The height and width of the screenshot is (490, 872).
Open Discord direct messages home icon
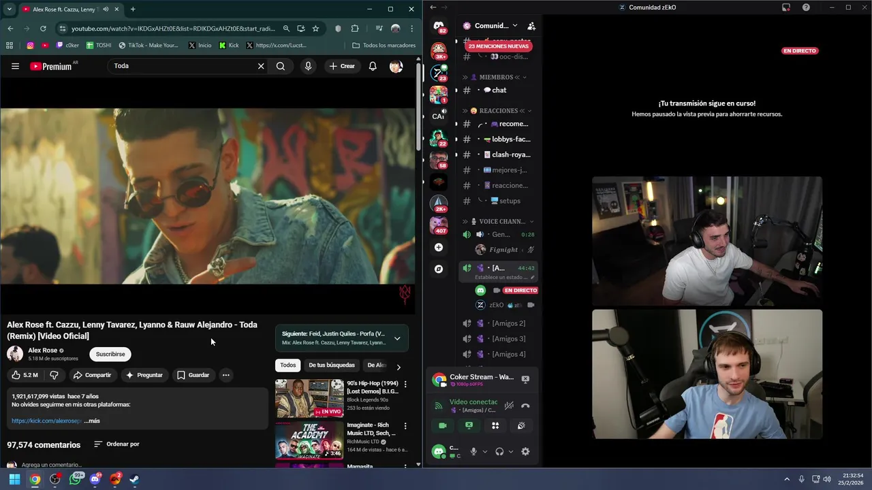(x=439, y=27)
